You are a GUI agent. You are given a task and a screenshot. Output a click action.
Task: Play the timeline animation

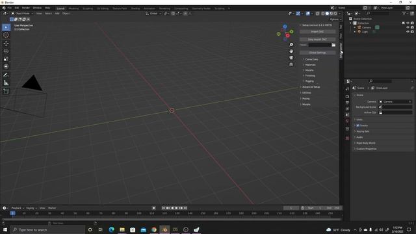176,208
